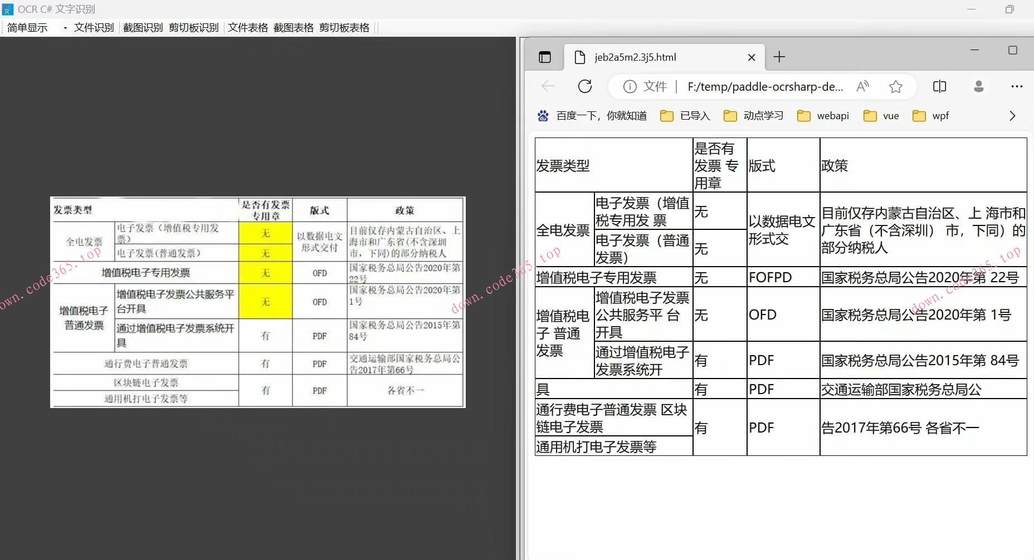
Task: Select the jeb2a5m2.3j5.html tab
Action: [635, 57]
